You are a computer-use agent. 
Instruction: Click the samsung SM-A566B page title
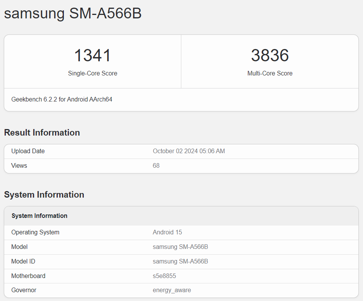[73, 13]
